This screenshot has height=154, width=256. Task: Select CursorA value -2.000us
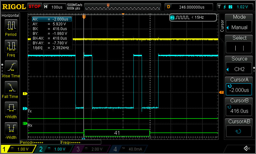[239, 90]
